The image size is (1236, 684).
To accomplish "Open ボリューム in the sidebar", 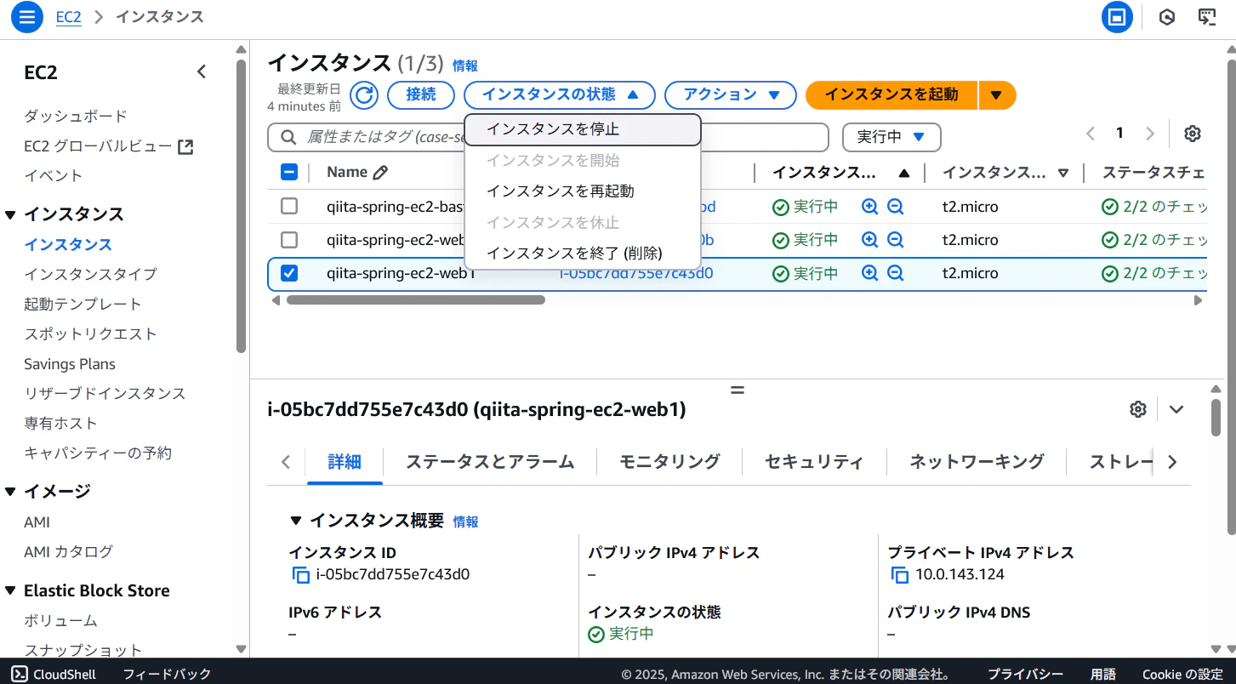I will 60,620.
